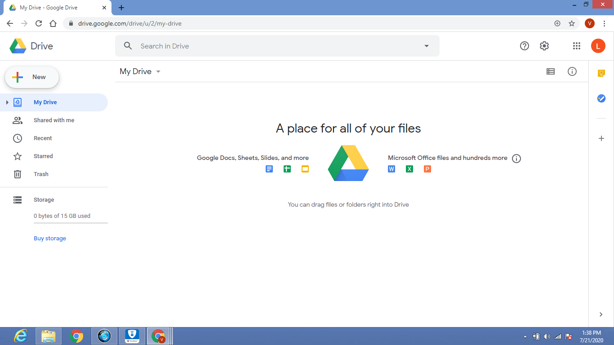Open Google Keep from side panel

(601, 73)
